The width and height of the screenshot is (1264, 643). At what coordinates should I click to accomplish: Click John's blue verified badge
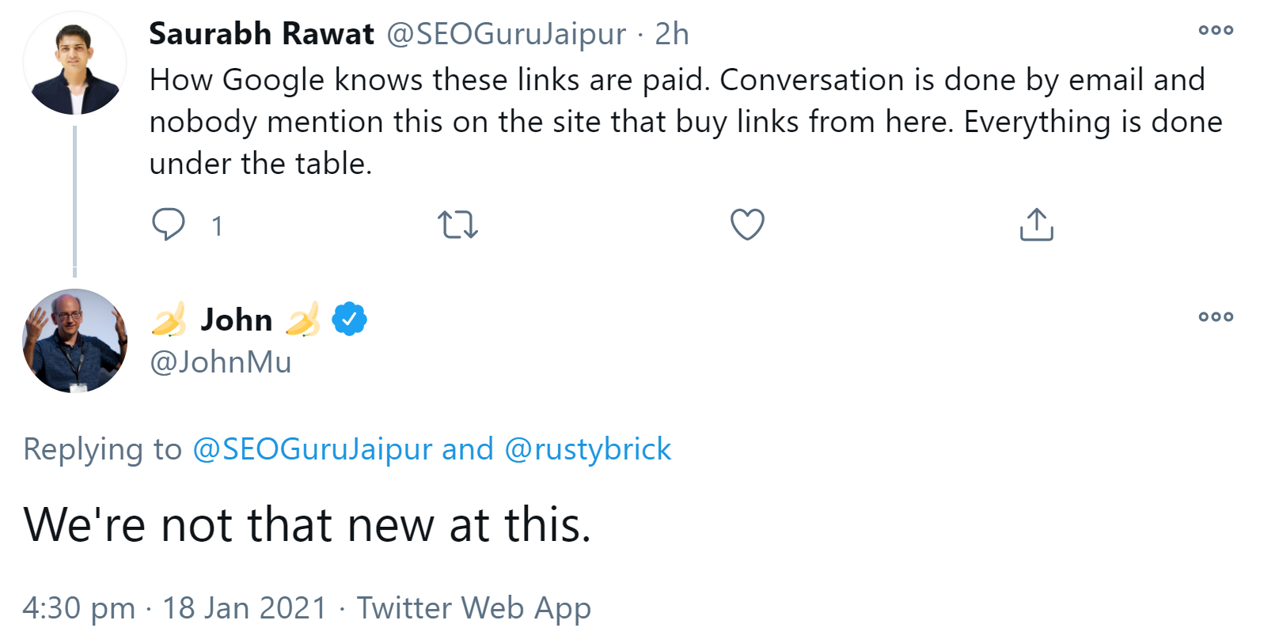(x=347, y=318)
